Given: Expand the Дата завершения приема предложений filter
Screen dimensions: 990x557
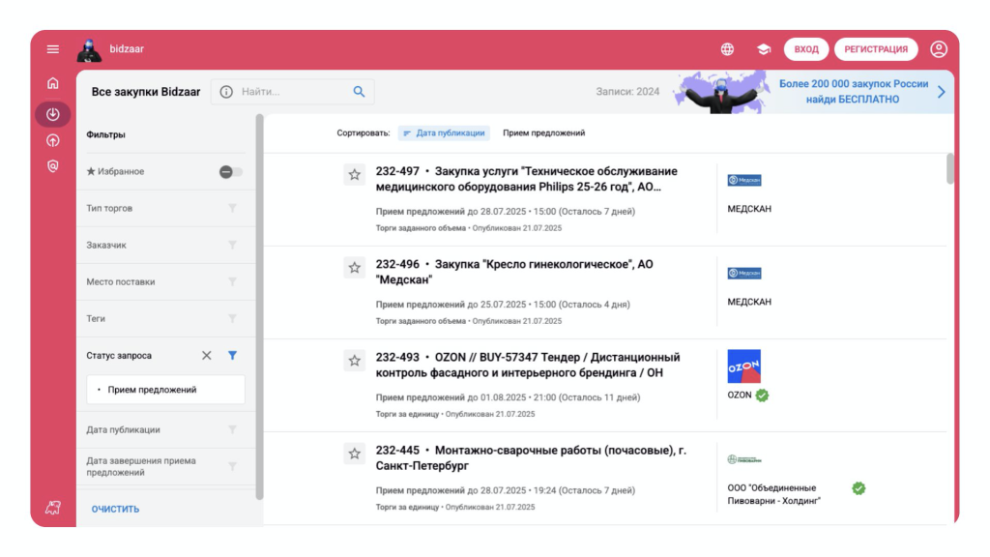Looking at the screenshot, I should pos(165,467).
